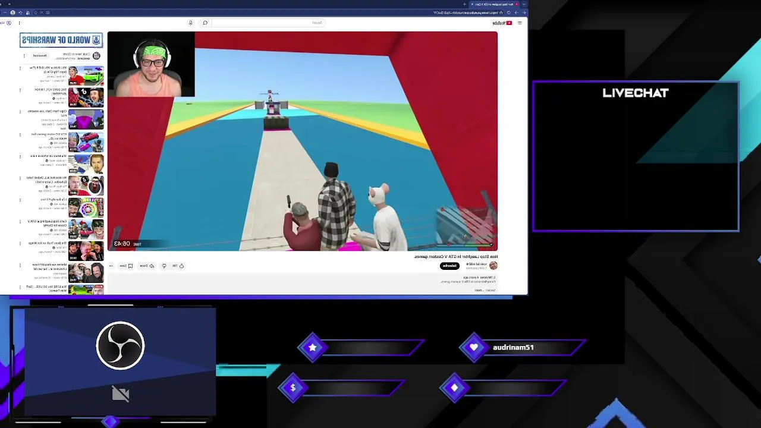This screenshot has height=428, width=761.
Task: Open 'Memes we shouldn't have' video thumbnail
Action: tap(86, 273)
